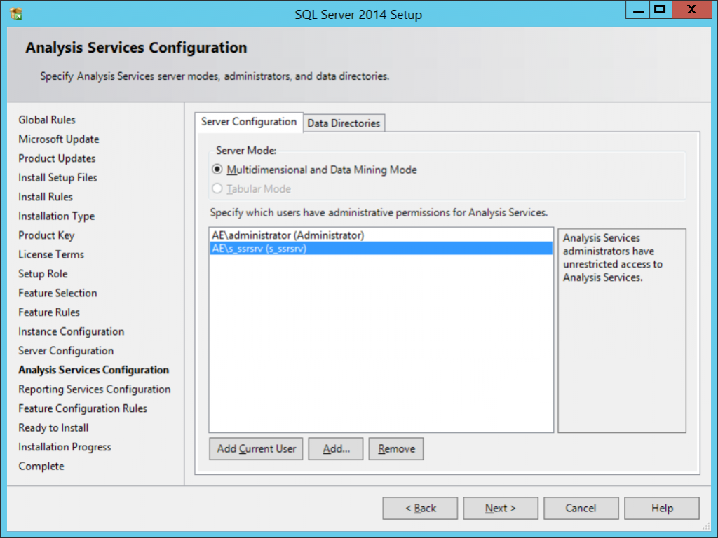Click Product Key in the sidebar

(46, 235)
